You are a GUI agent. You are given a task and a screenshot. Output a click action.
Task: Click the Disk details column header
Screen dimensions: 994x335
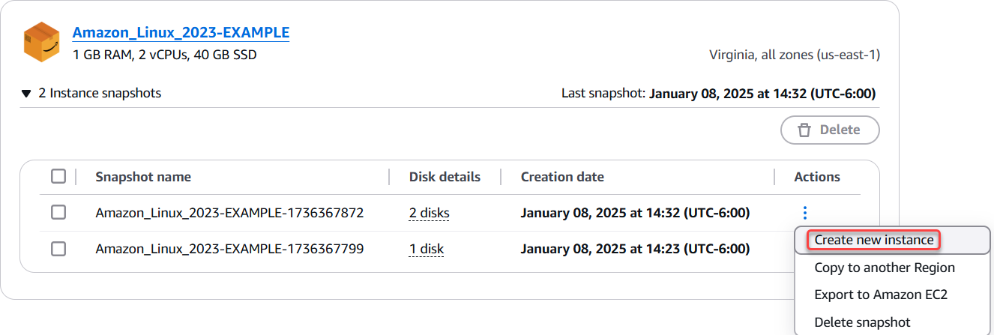click(445, 177)
